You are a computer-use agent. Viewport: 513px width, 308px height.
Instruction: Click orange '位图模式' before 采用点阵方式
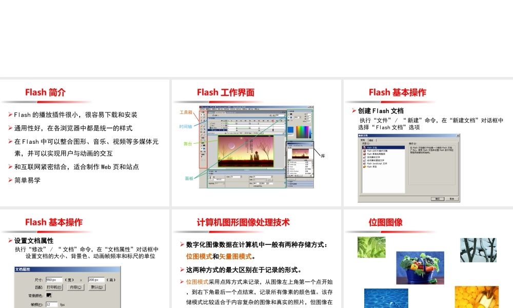click(198, 282)
